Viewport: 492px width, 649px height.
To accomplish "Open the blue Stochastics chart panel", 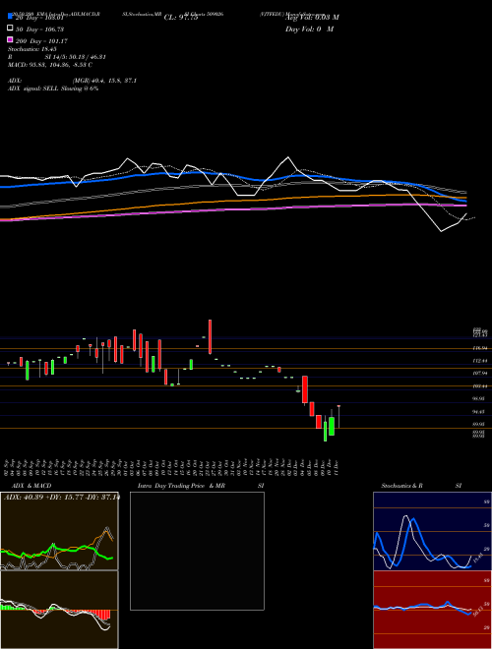I will coord(432,531).
